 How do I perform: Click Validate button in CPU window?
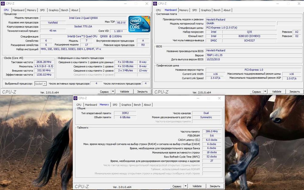tap(124, 92)
